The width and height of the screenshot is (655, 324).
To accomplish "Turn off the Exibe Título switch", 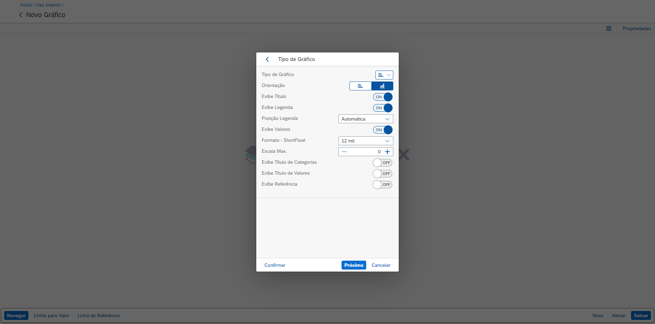I will point(383,97).
